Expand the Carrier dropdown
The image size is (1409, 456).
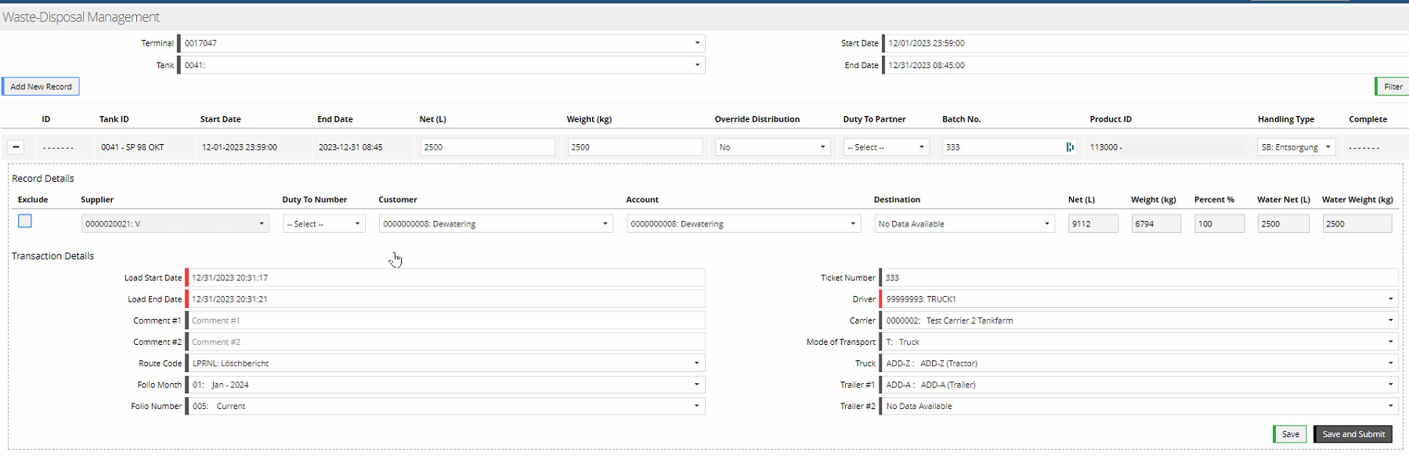pos(1138,320)
